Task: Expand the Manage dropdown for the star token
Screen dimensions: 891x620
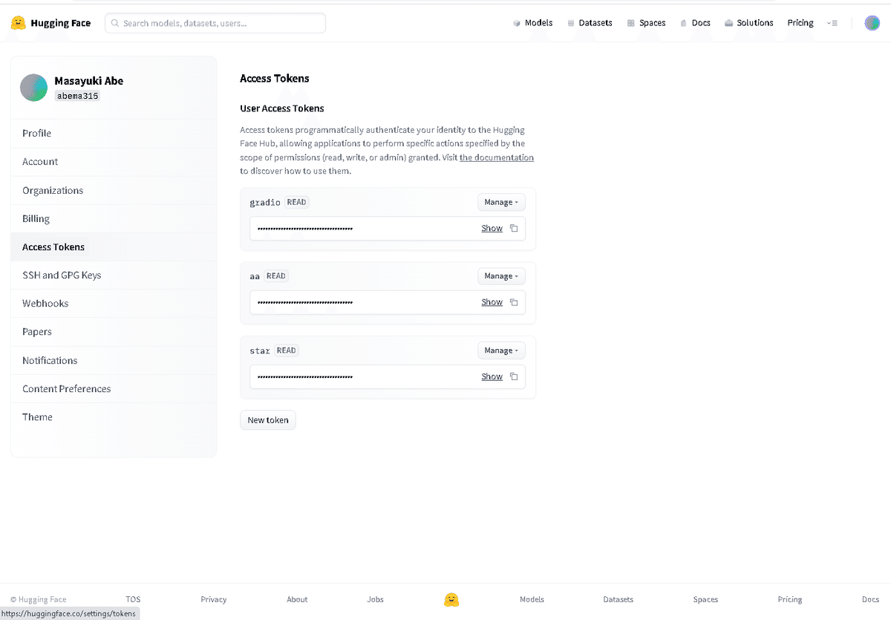Action: tap(501, 350)
